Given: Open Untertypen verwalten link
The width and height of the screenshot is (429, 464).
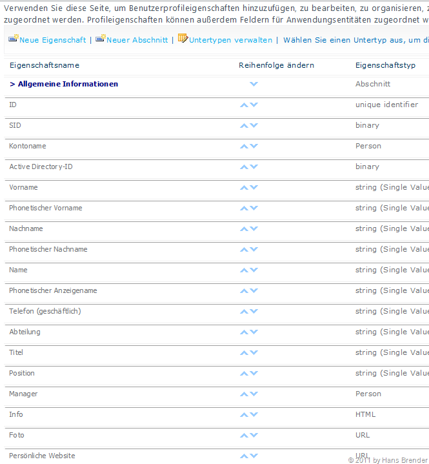Looking at the screenshot, I should pyautogui.click(x=230, y=40).
